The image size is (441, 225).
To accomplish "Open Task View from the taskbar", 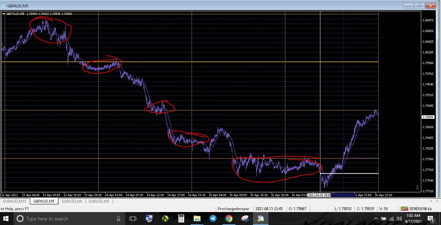I will (133, 219).
